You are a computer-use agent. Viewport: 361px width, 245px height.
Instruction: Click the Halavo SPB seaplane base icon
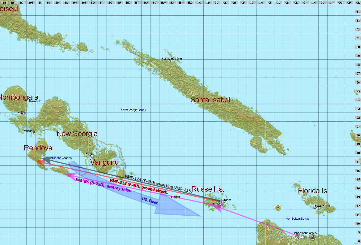pos(315,208)
